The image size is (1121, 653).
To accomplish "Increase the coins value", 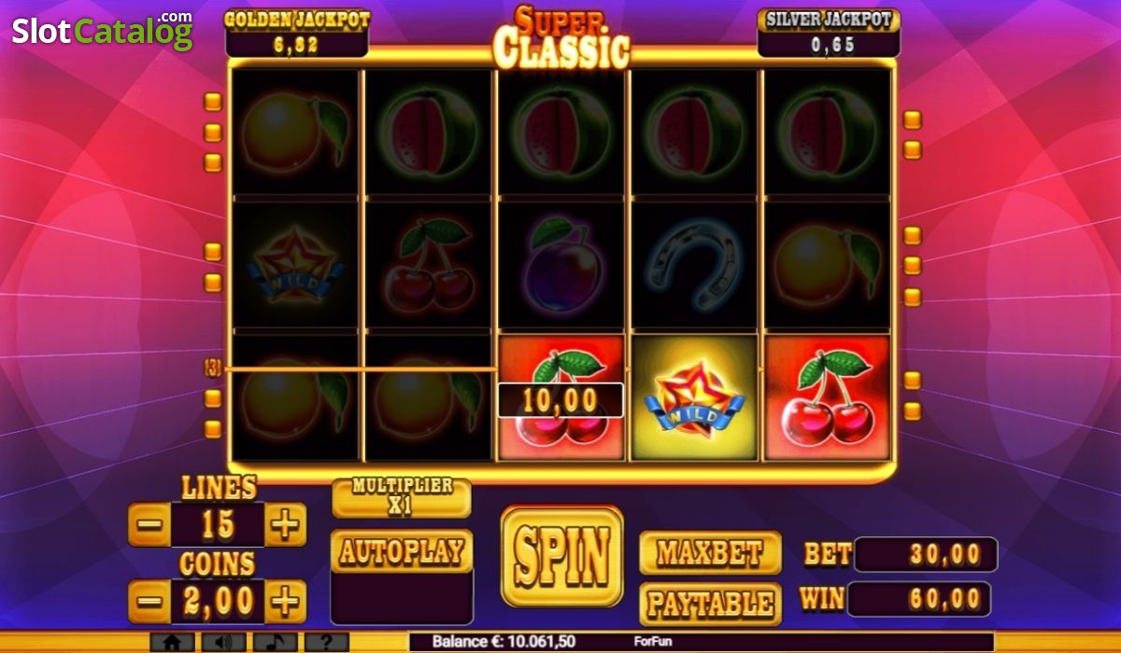I will 286,602.
